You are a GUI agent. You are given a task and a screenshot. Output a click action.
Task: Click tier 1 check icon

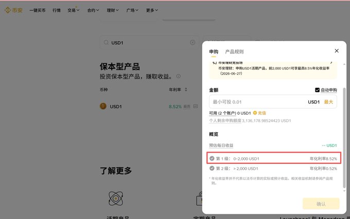coord(212,158)
